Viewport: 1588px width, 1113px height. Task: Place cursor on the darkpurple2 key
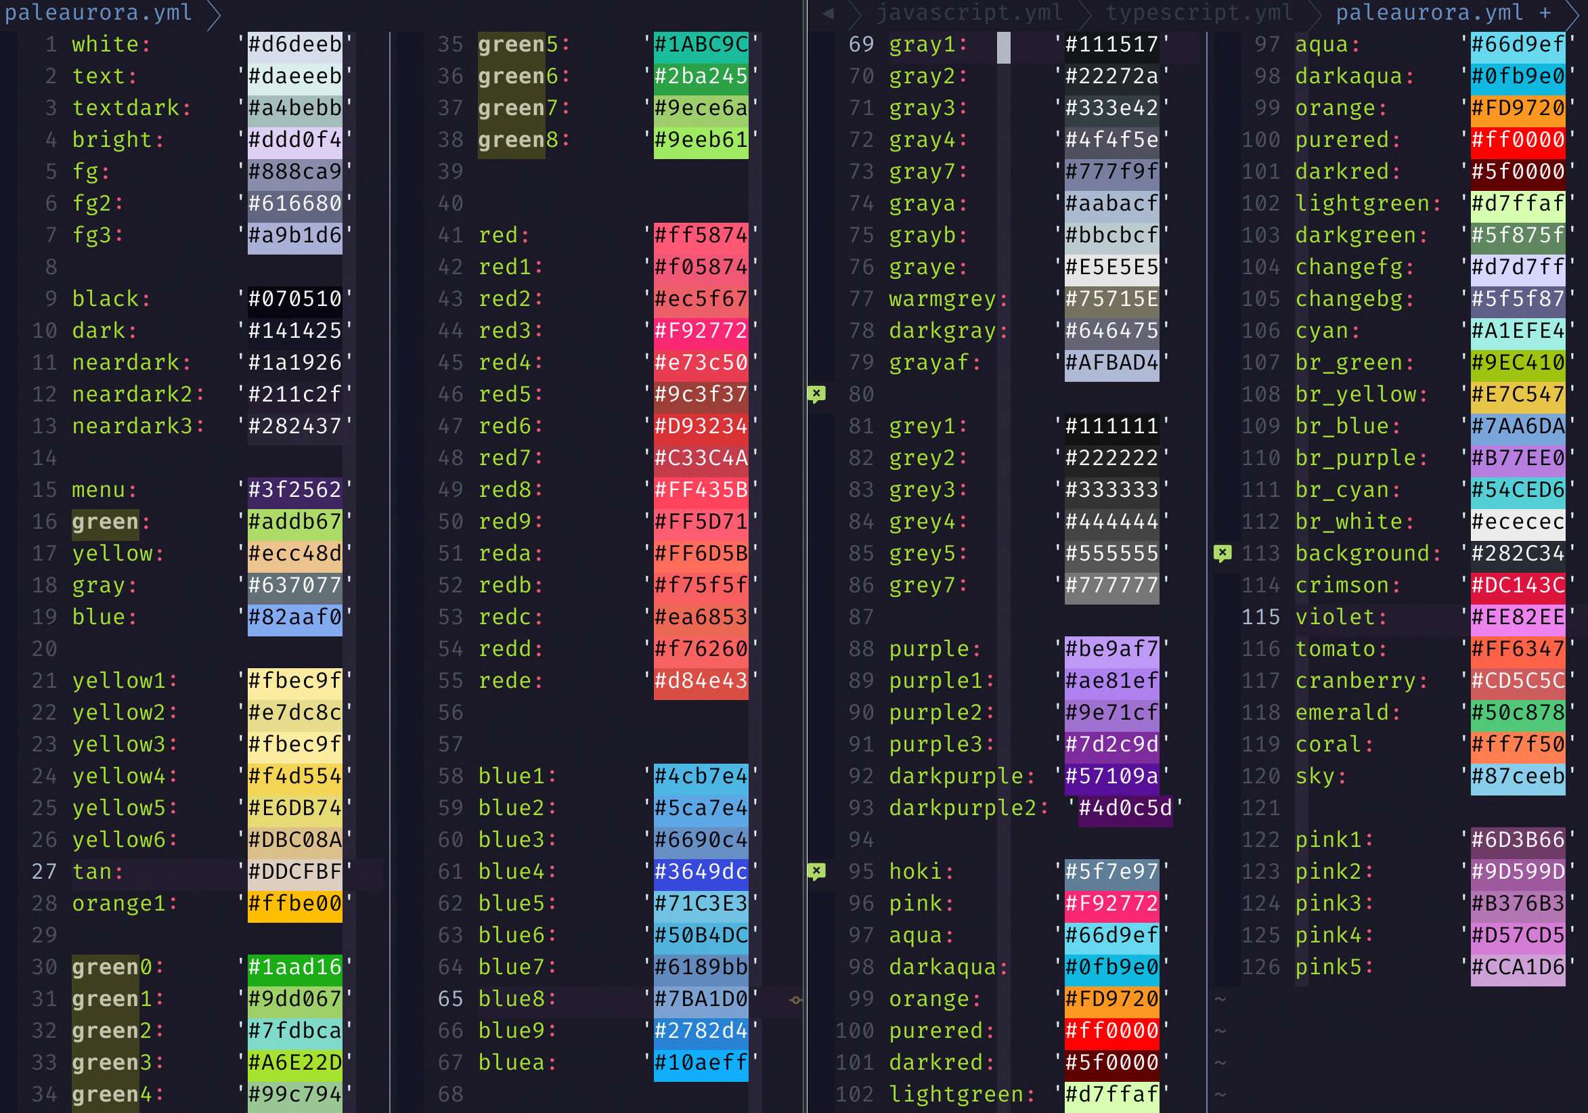[962, 807]
